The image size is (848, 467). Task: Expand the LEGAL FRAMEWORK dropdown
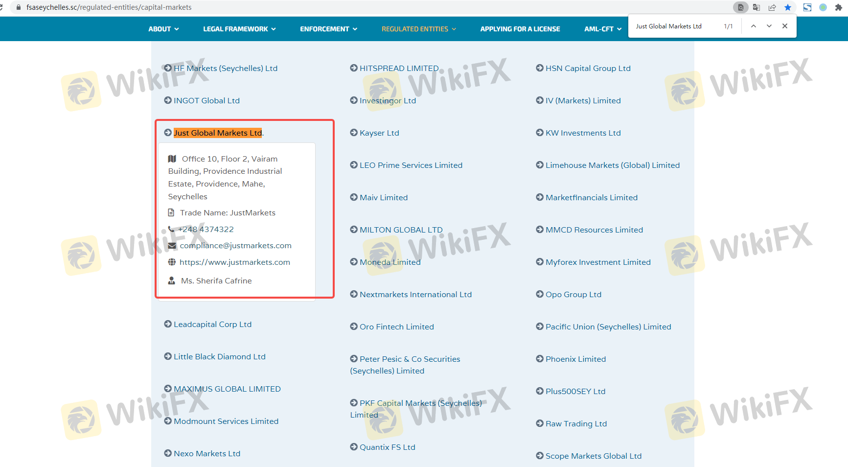(239, 29)
